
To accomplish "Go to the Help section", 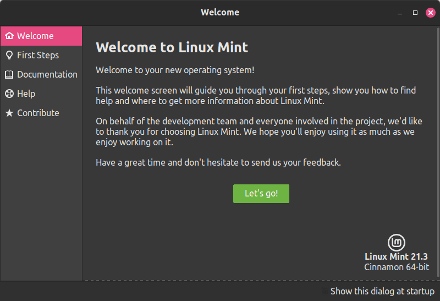I will (x=41, y=94).
